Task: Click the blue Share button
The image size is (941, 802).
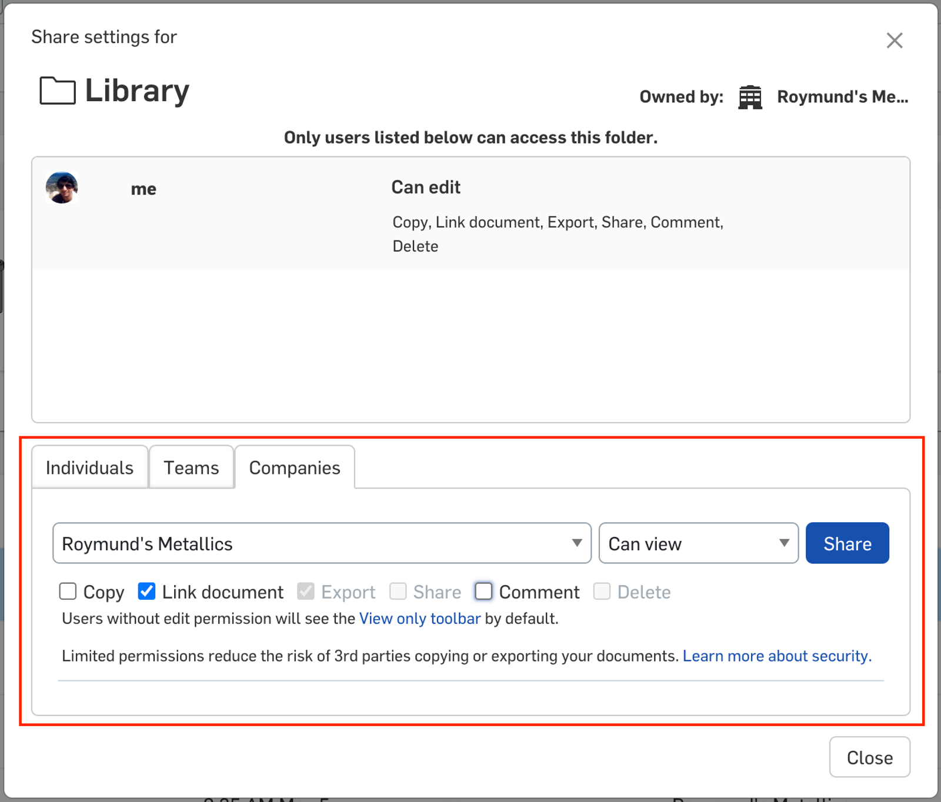Action: (x=847, y=543)
